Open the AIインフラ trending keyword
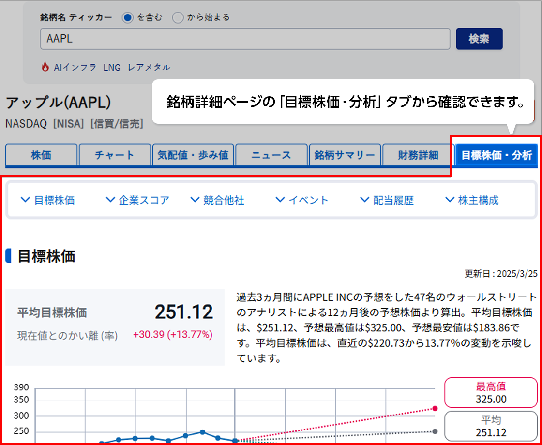 click(75, 68)
